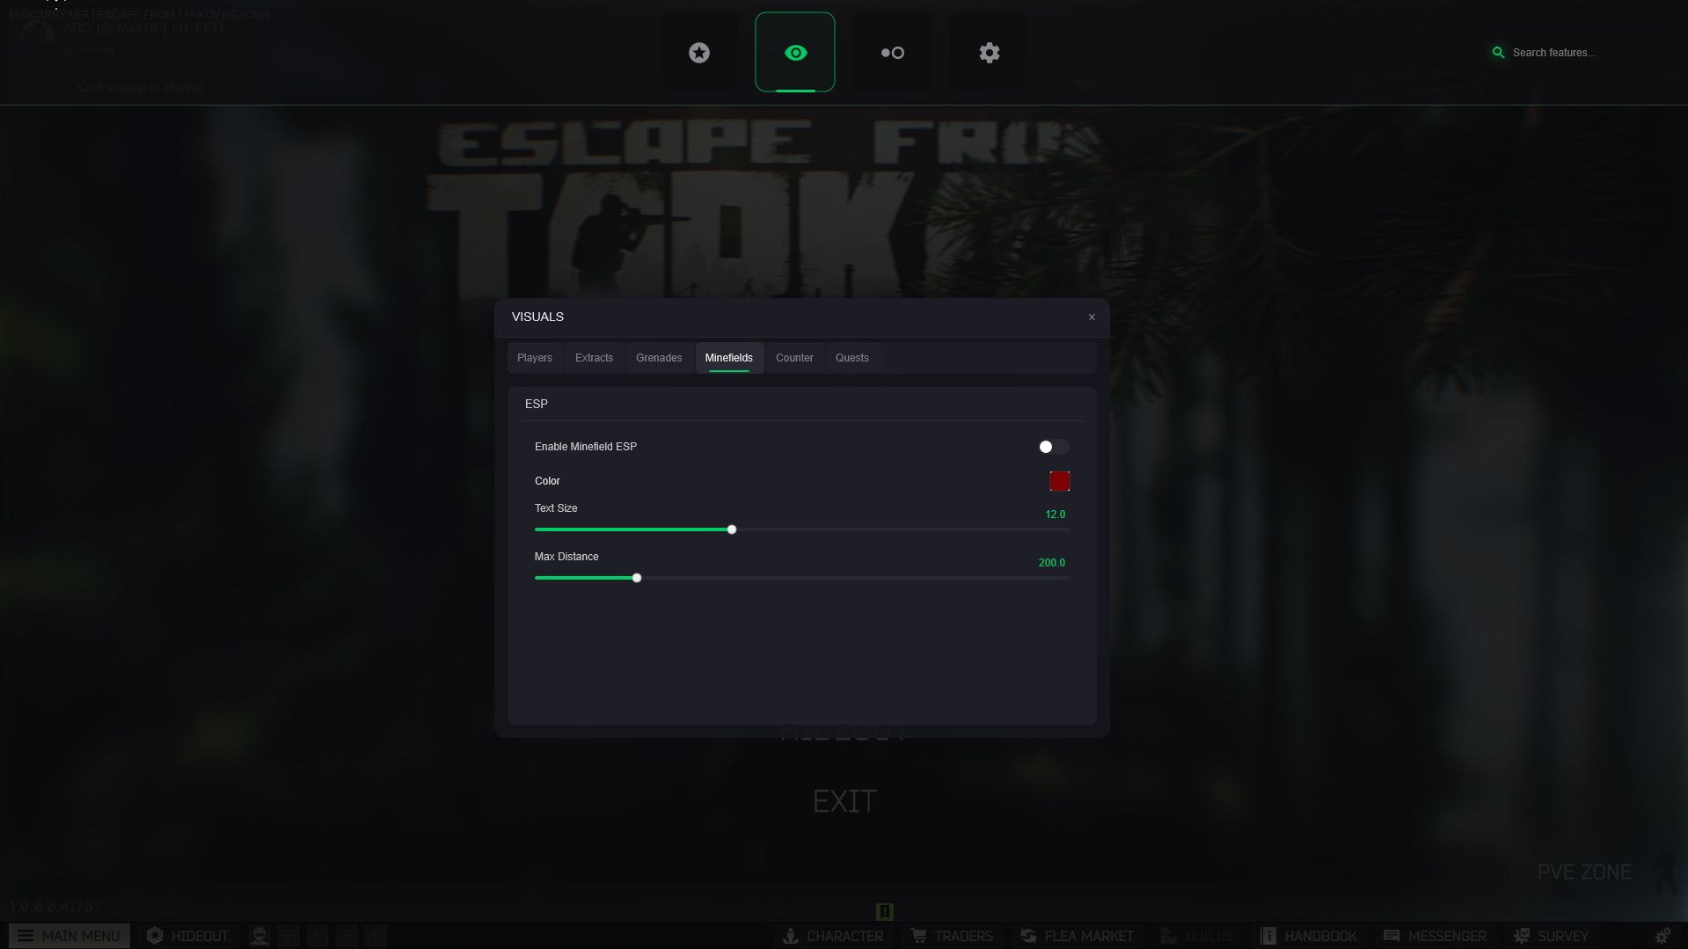Open the settings gear icon in top bar
The width and height of the screenshot is (1688, 949).
[x=989, y=53]
